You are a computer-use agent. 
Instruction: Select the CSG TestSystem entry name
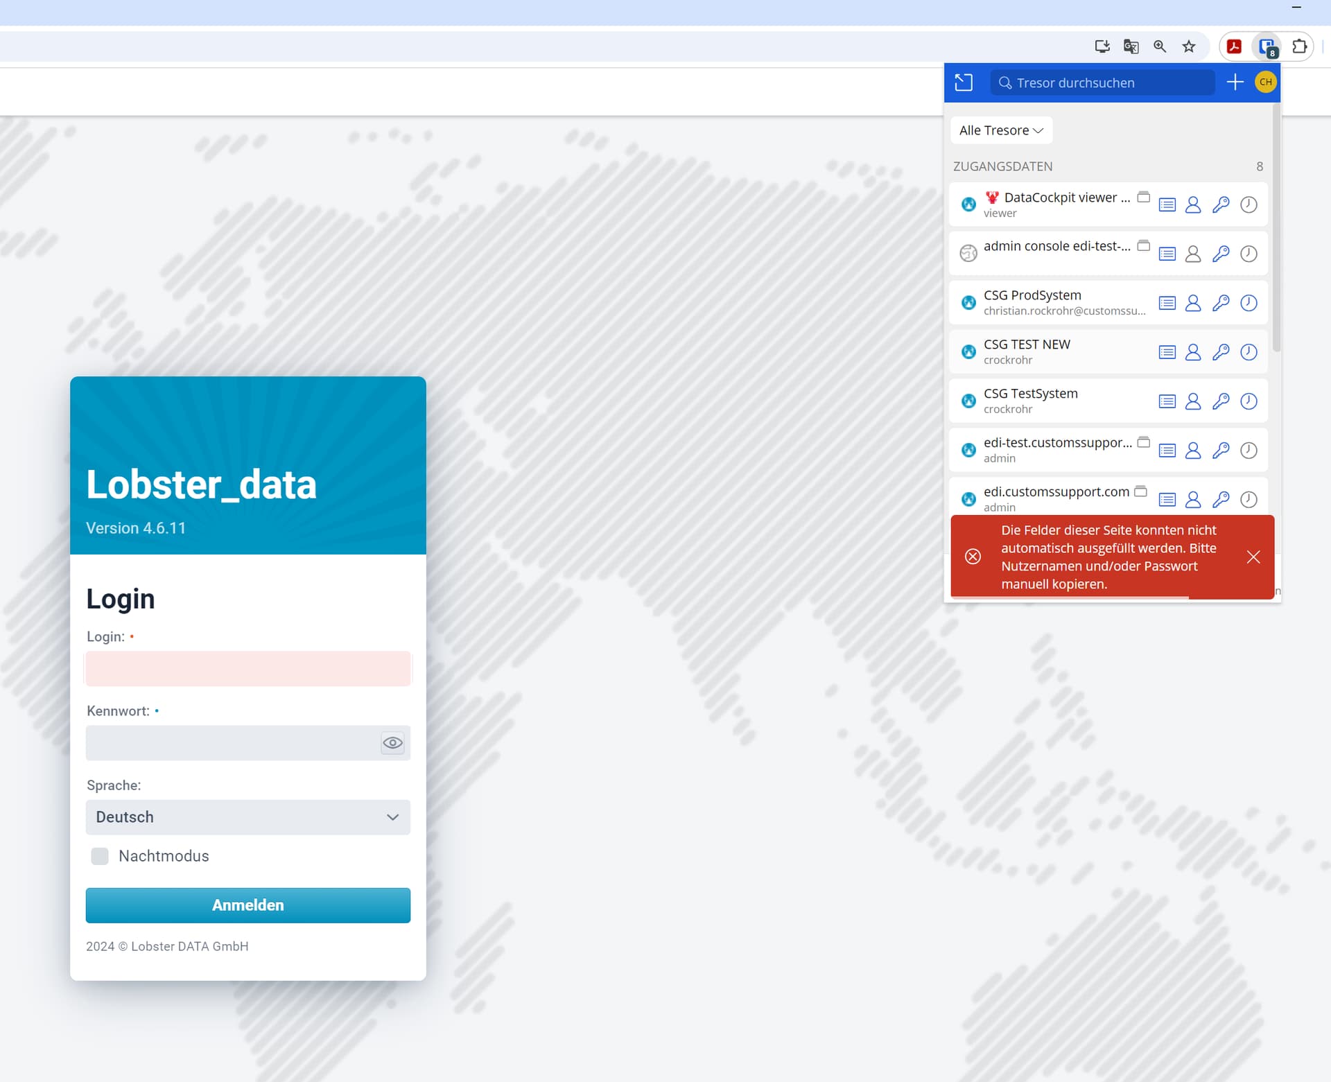point(1031,394)
